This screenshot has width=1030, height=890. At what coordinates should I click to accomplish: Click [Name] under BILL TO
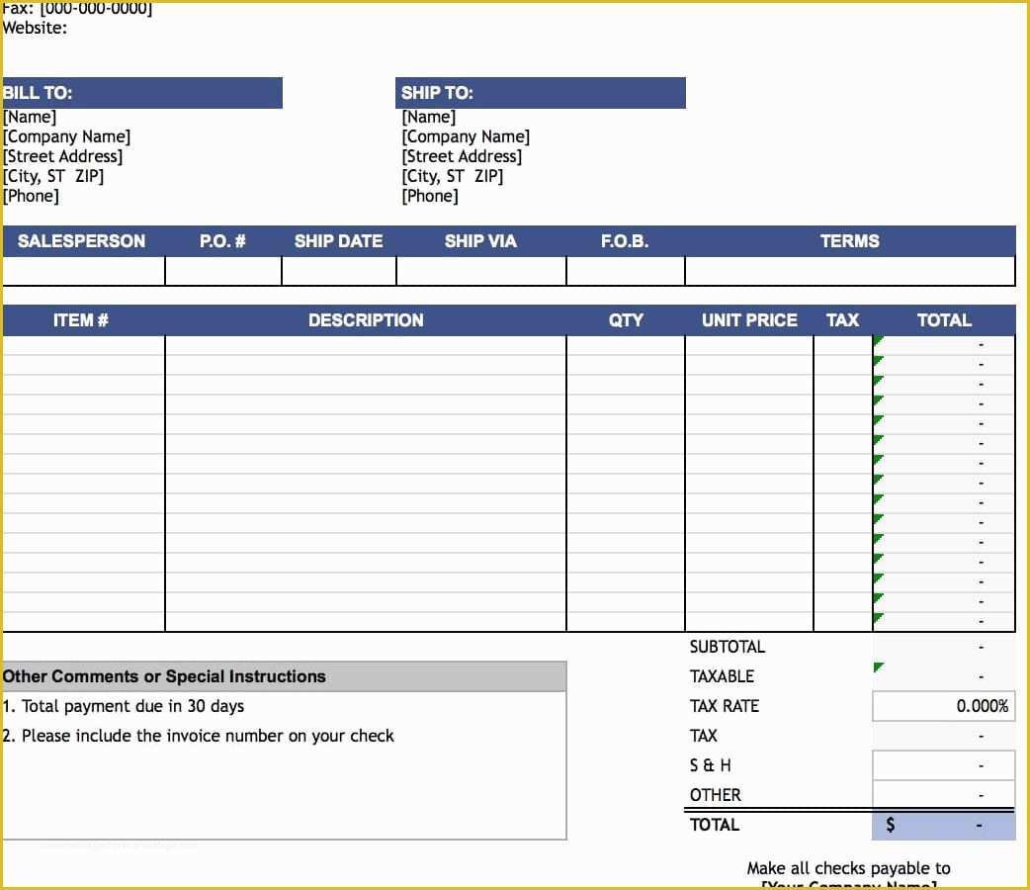31,117
